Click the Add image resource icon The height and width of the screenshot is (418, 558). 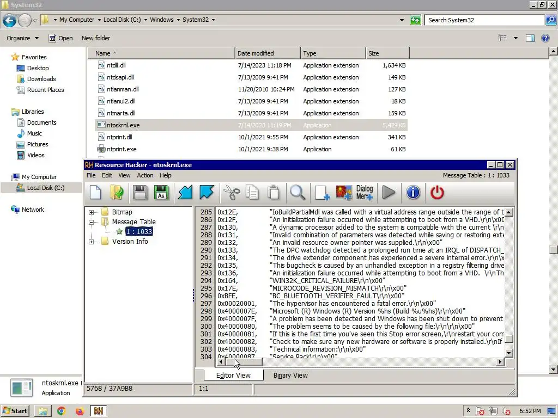[x=344, y=193]
